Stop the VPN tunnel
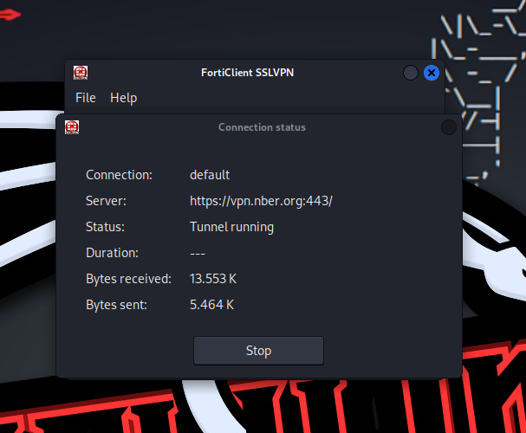The width and height of the screenshot is (526, 433). point(258,351)
